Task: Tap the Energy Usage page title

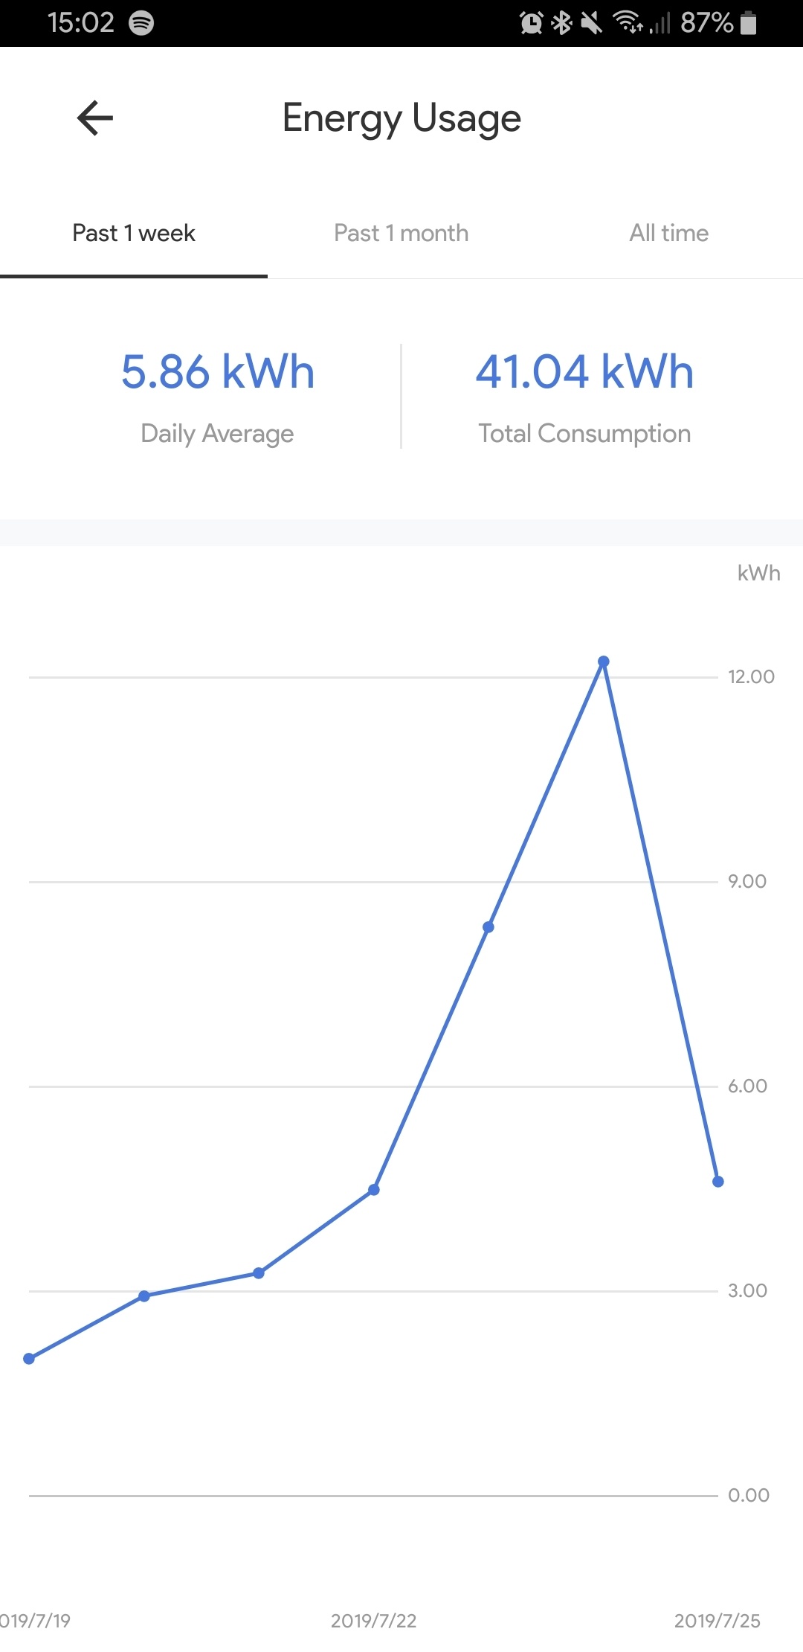Action: (401, 118)
